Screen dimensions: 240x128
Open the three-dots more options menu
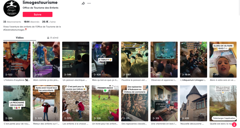click(89, 3)
